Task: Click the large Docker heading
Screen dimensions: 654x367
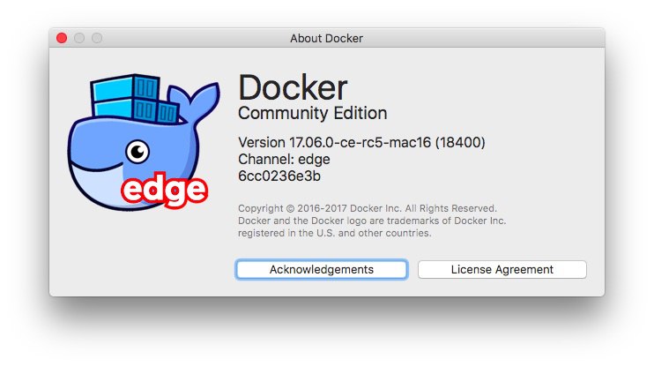Action: [x=294, y=87]
